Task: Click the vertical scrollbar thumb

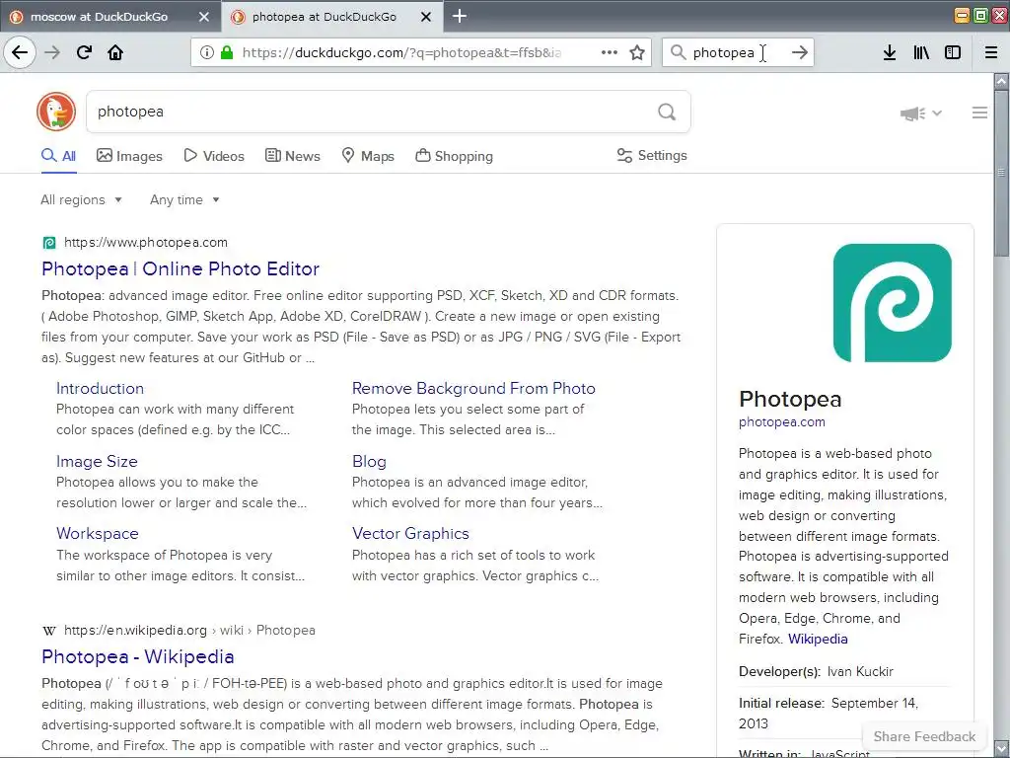Action: click(1000, 172)
